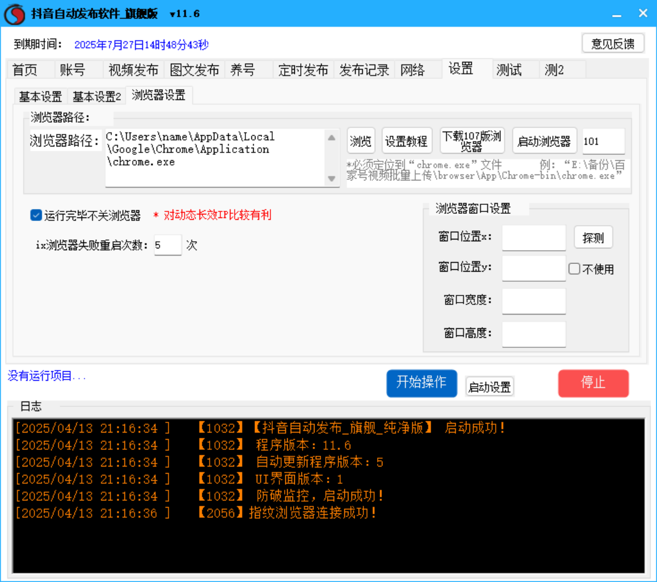Viewport: 657px width, 582px height.
Task: Click the red 对动态长效IP比较有利 note
Action: click(217, 215)
